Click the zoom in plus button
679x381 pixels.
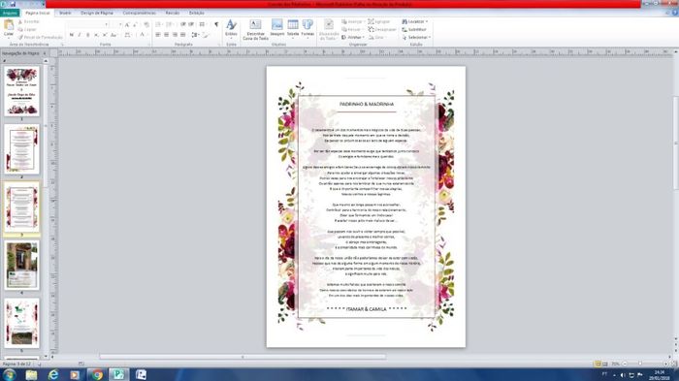click(667, 365)
